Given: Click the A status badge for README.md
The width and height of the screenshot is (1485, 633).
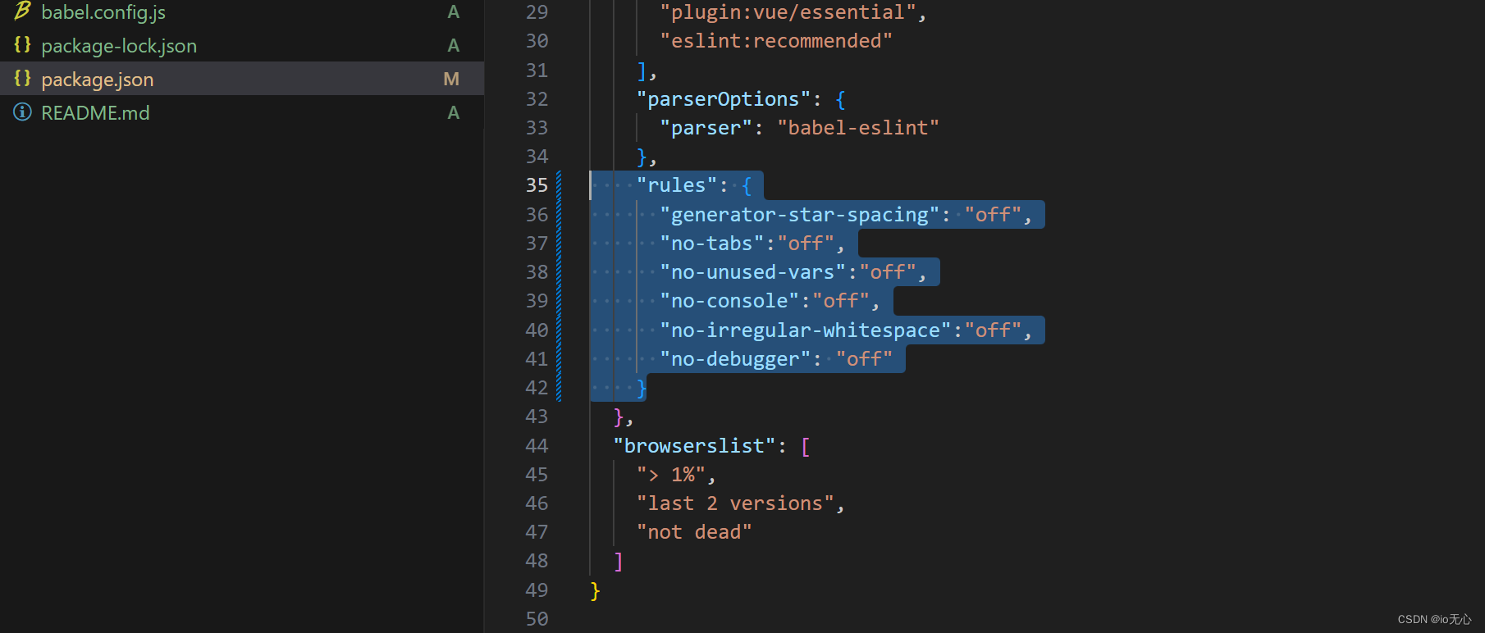Looking at the screenshot, I should coord(453,113).
